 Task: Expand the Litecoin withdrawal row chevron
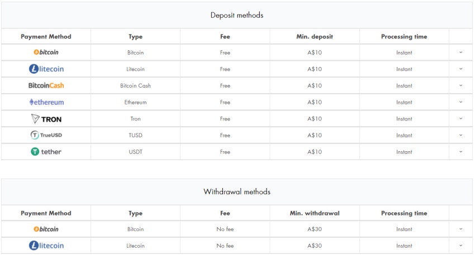click(461, 246)
